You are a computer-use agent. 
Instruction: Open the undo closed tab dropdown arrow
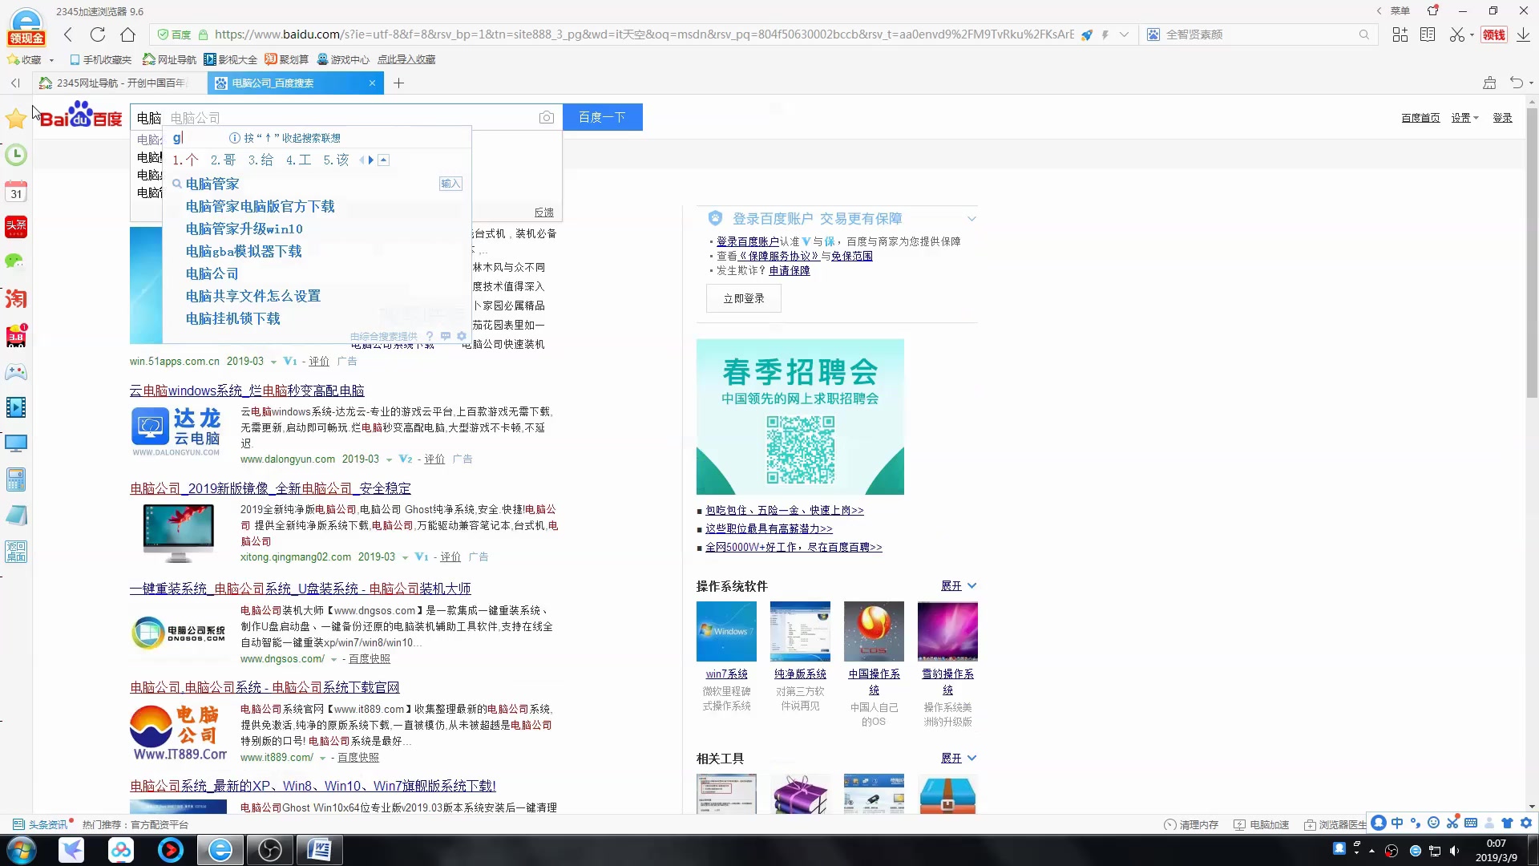(1531, 83)
